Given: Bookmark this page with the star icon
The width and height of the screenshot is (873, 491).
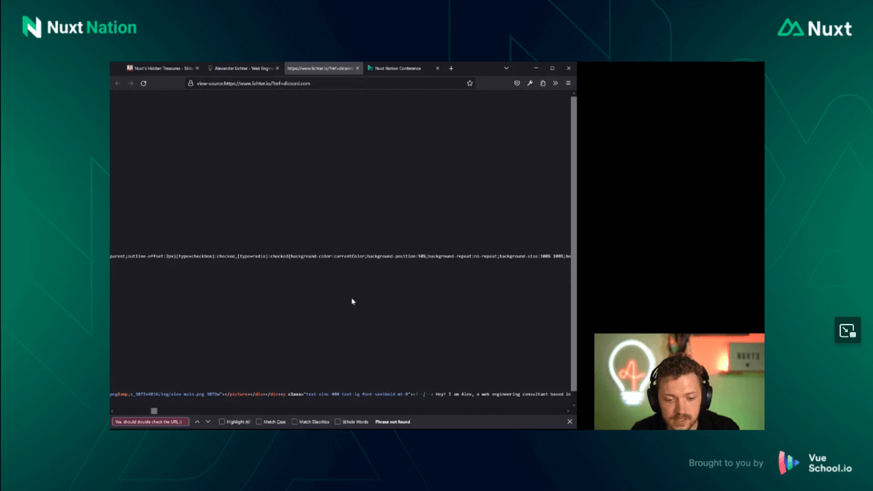Looking at the screenshot, I should (x=470, y=83).
